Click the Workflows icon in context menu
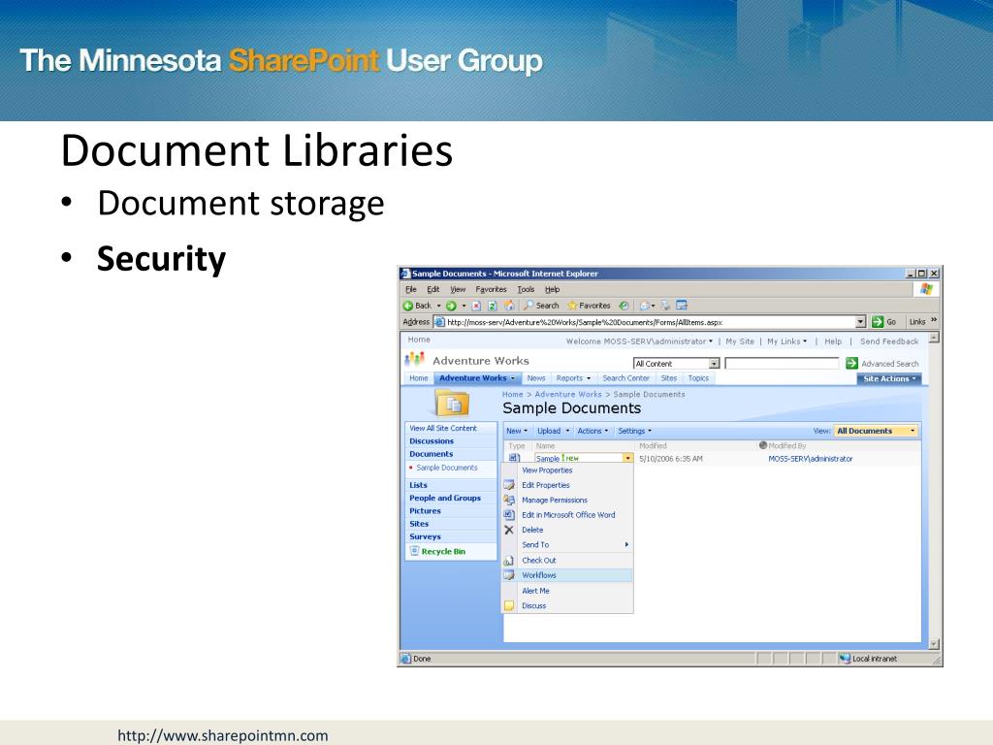Screen dimensions: 993x745 click(509, 575)
